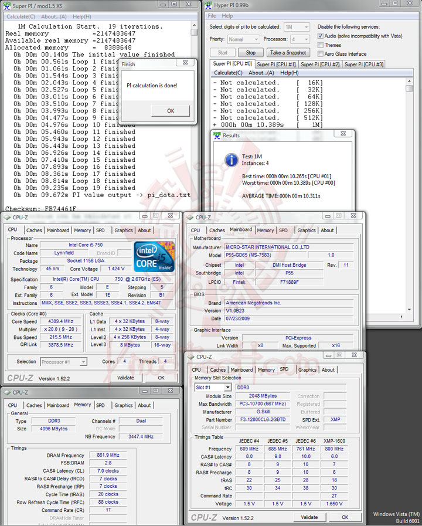Click Validate in CPU tab CPU-Z window
Image resolution: width=422 pixels, height=526 pixels.
(125, 378)
